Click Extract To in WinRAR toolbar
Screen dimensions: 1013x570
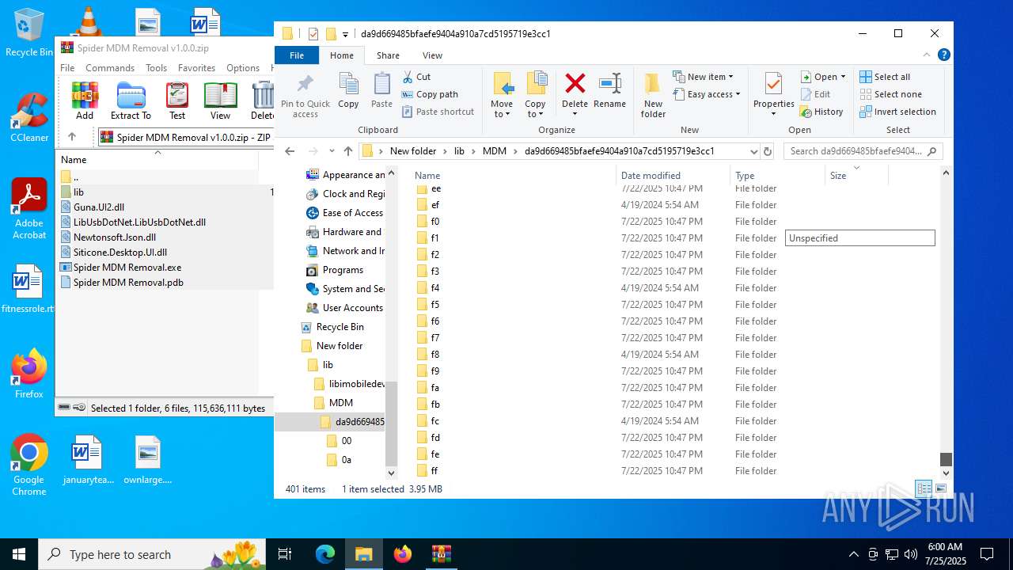click(131, 101)
